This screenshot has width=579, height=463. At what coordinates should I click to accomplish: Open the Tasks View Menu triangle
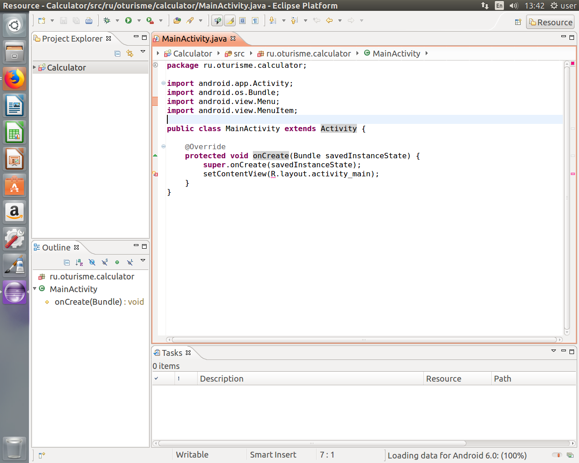[553, 351]
